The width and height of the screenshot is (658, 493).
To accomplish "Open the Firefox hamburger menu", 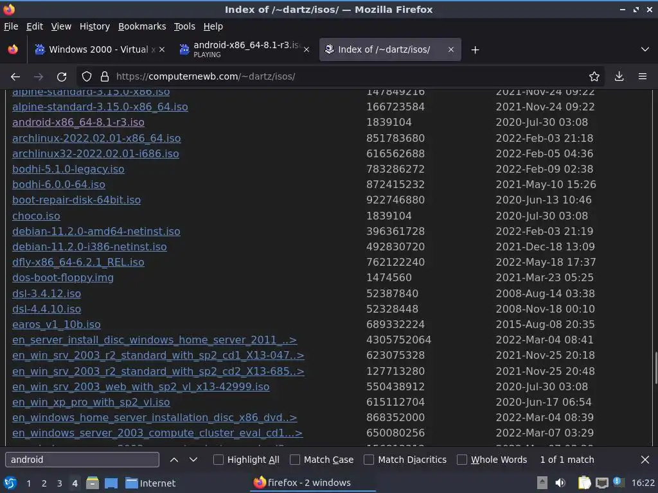I will [x=643, y=77].
